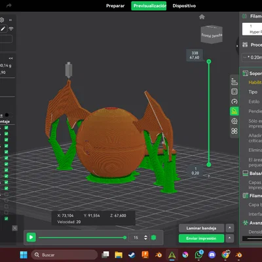Close the legend with the X icon
The image size is (262, 262).
coord(14,229)
